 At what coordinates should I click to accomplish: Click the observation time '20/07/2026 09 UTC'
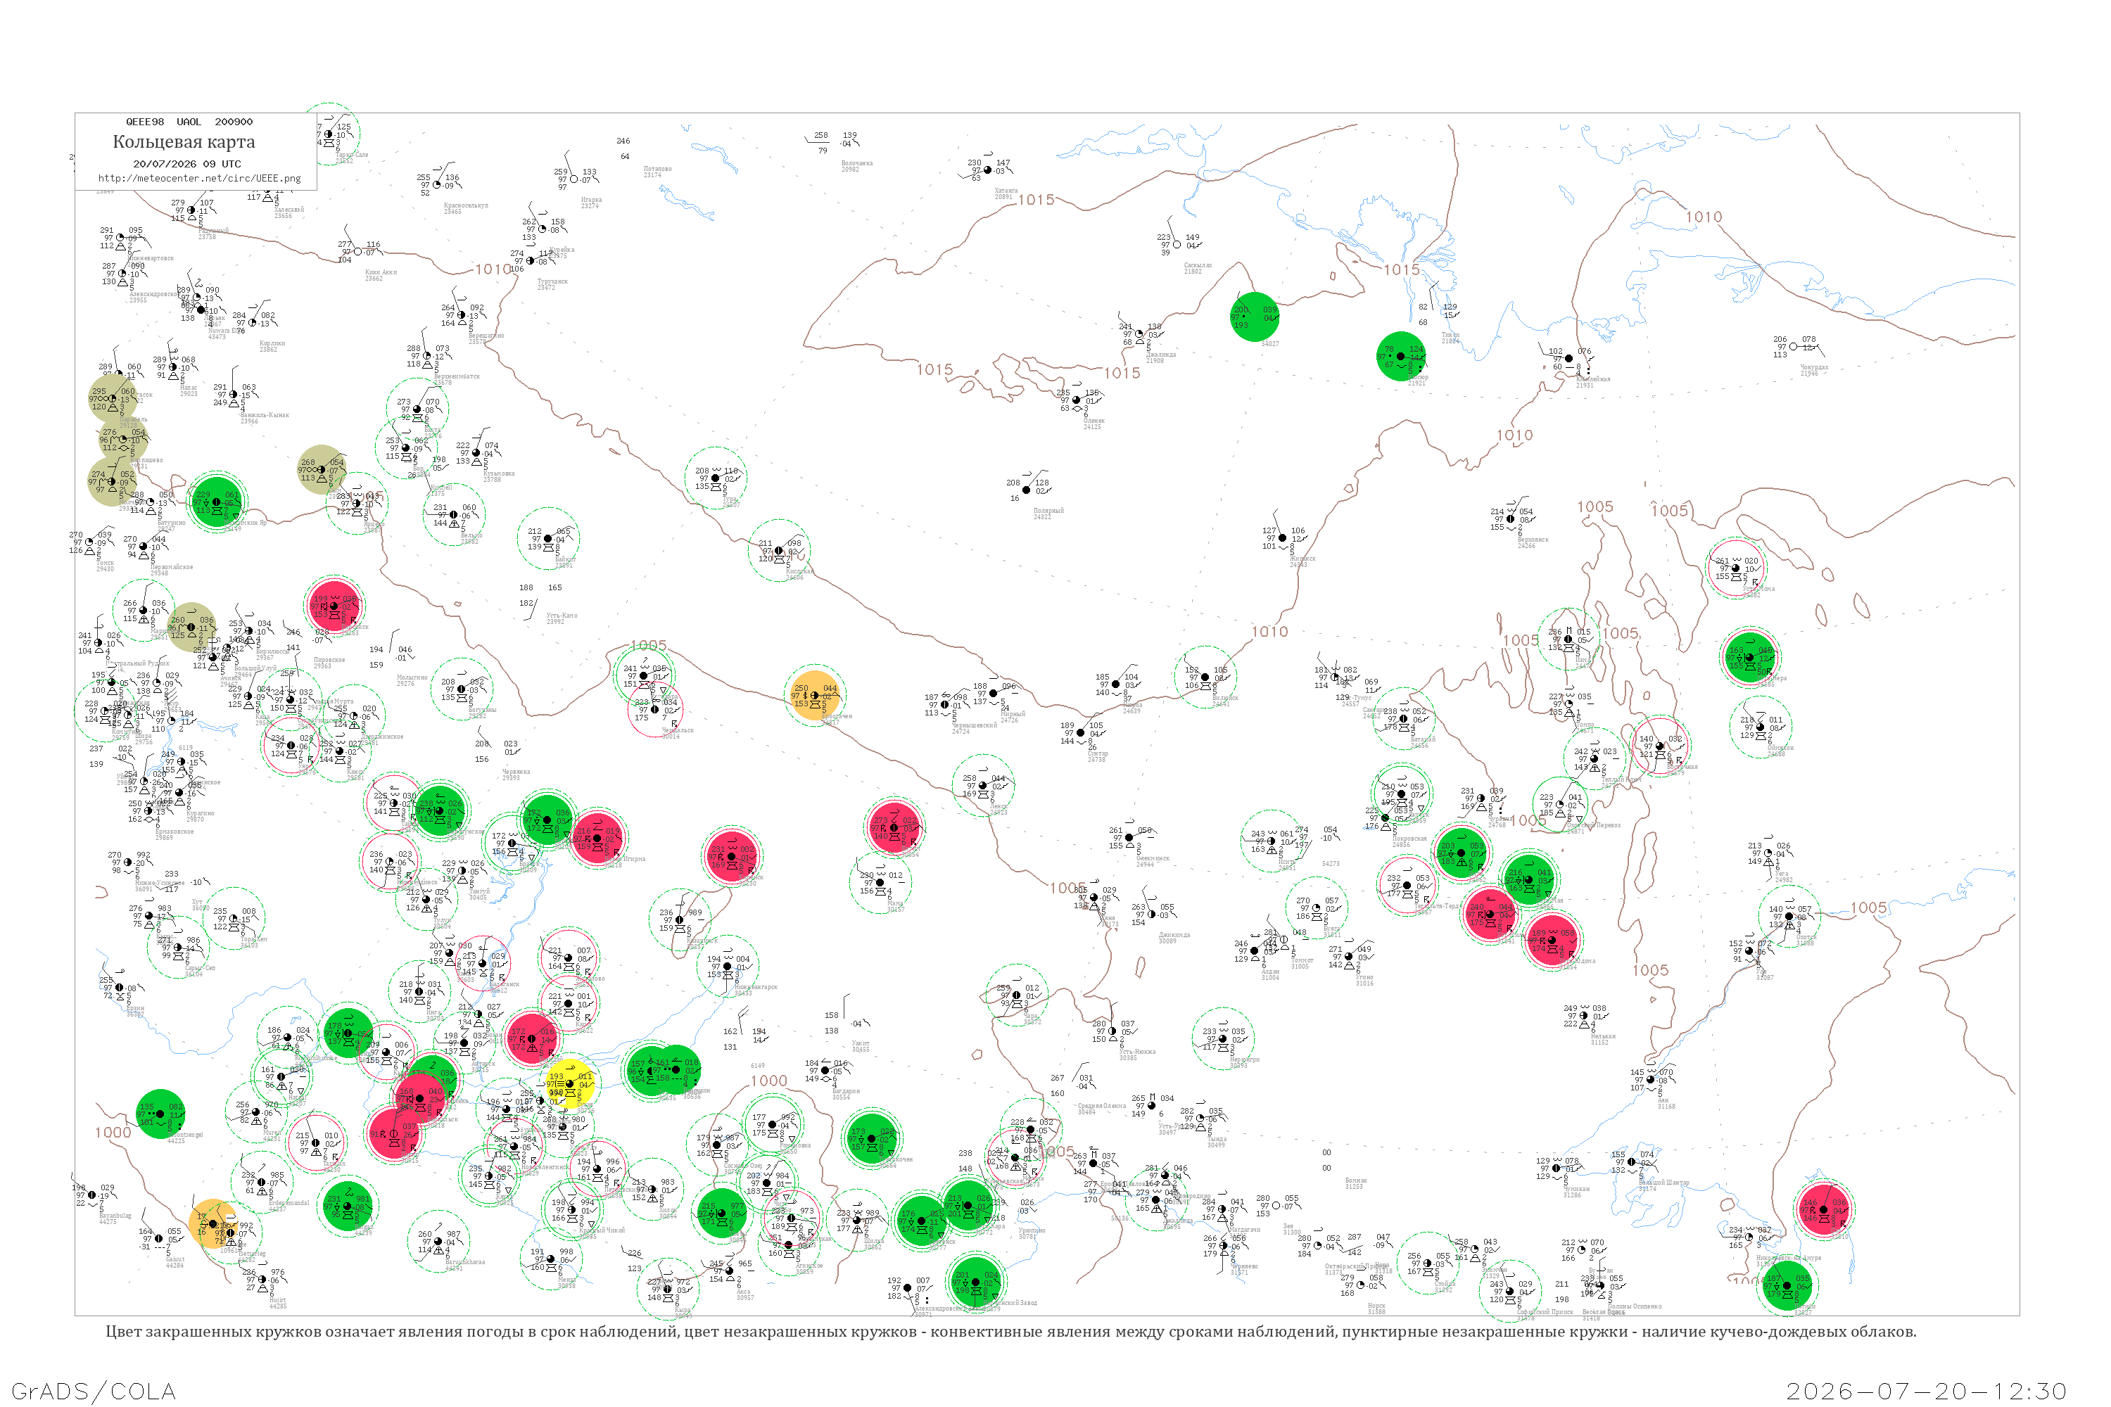186,164
